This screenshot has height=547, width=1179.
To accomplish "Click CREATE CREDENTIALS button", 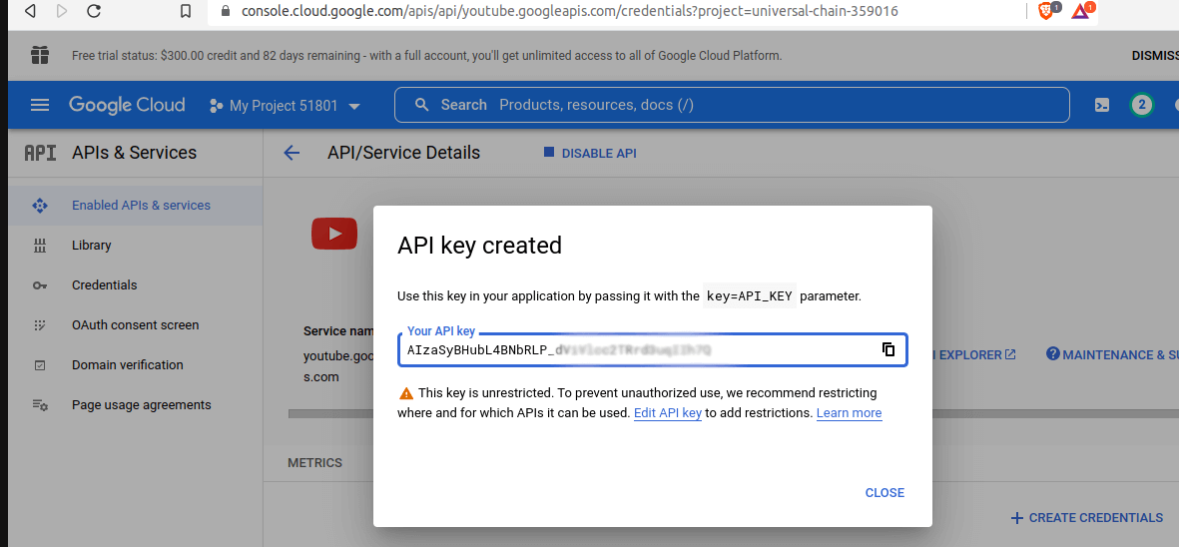I will click(x=1087, y=518).
